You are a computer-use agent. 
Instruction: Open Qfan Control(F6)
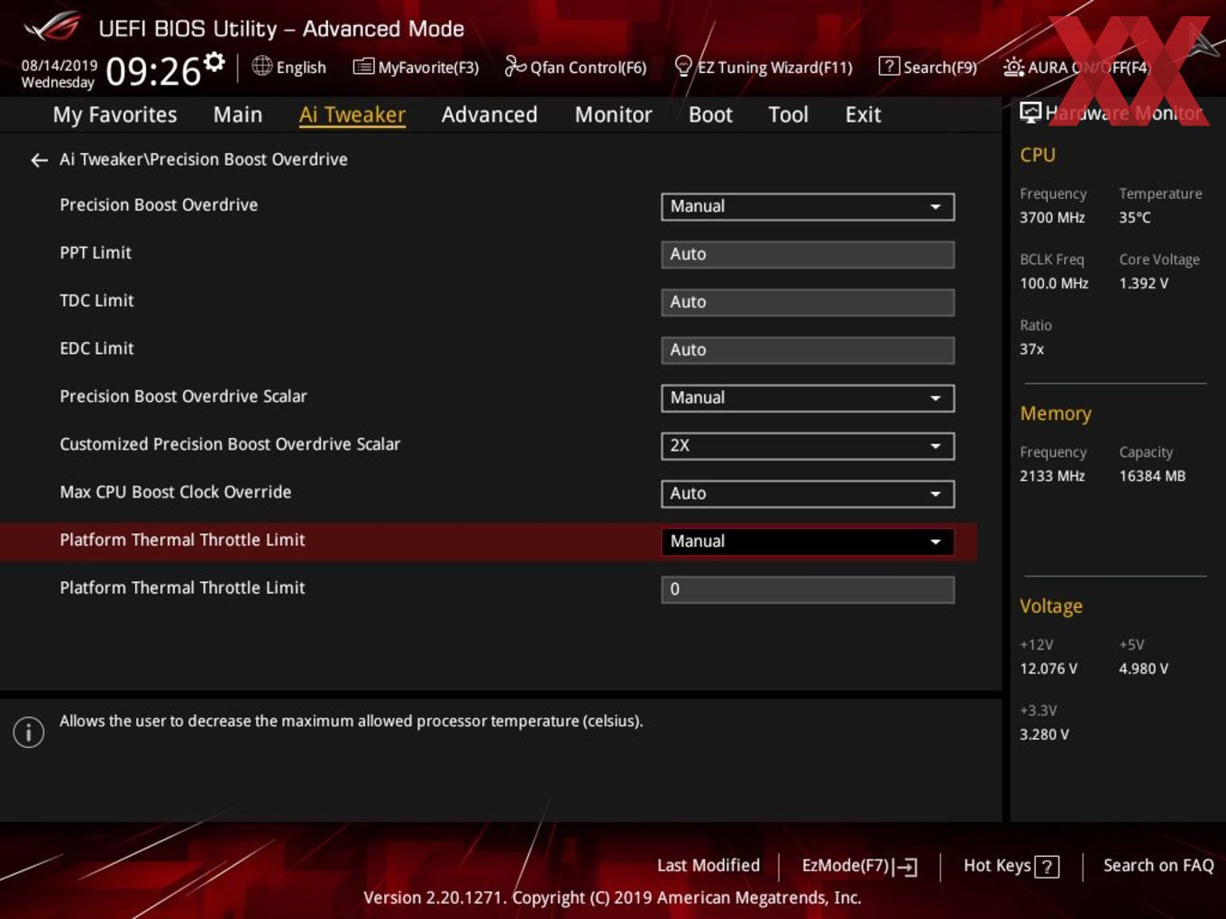click(x=575, y=67)
